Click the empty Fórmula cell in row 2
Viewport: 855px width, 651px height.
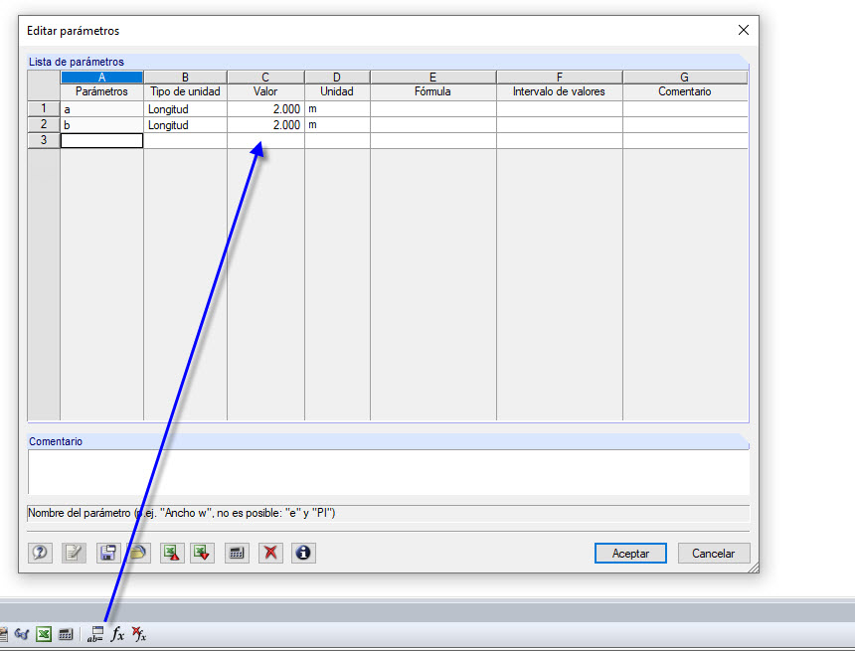point(432,125)
